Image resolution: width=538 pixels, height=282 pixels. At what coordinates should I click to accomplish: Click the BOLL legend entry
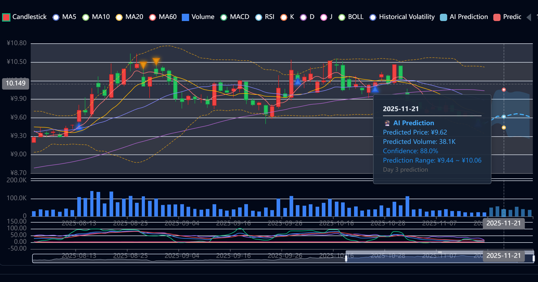[355, 17]
